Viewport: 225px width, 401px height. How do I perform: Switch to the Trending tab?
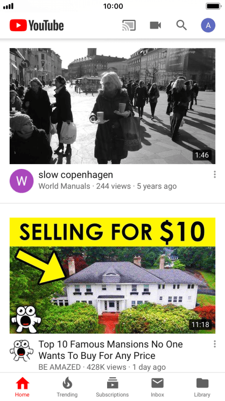(x=67, y=388)
